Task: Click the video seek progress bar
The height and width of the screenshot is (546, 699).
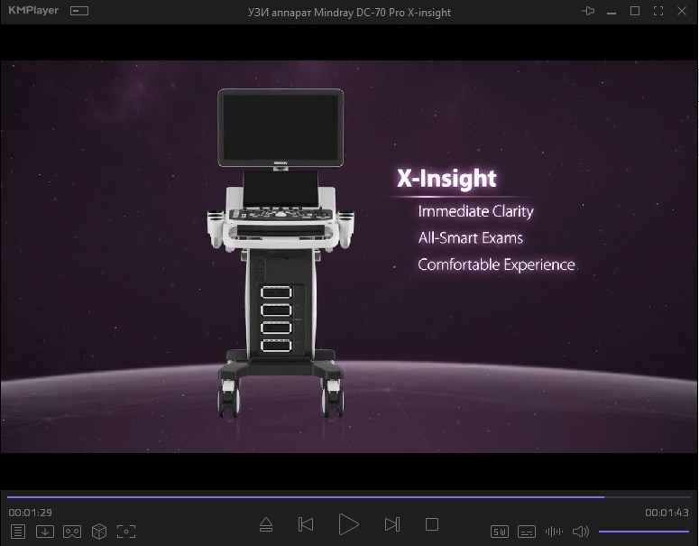Action: click(x=349, y=496)
